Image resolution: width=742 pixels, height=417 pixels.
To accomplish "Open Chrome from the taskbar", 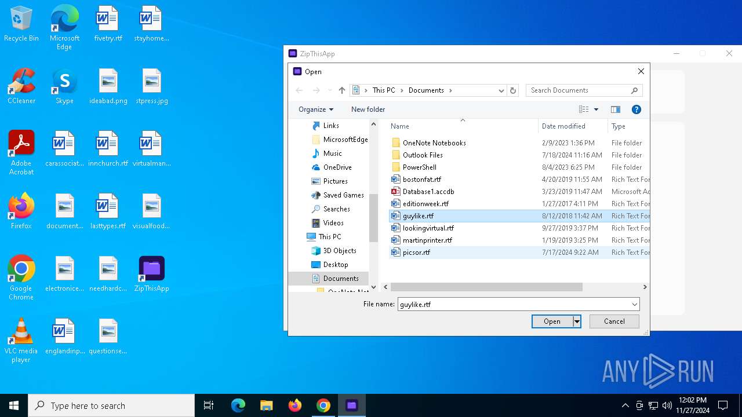I will pos(323,405).
